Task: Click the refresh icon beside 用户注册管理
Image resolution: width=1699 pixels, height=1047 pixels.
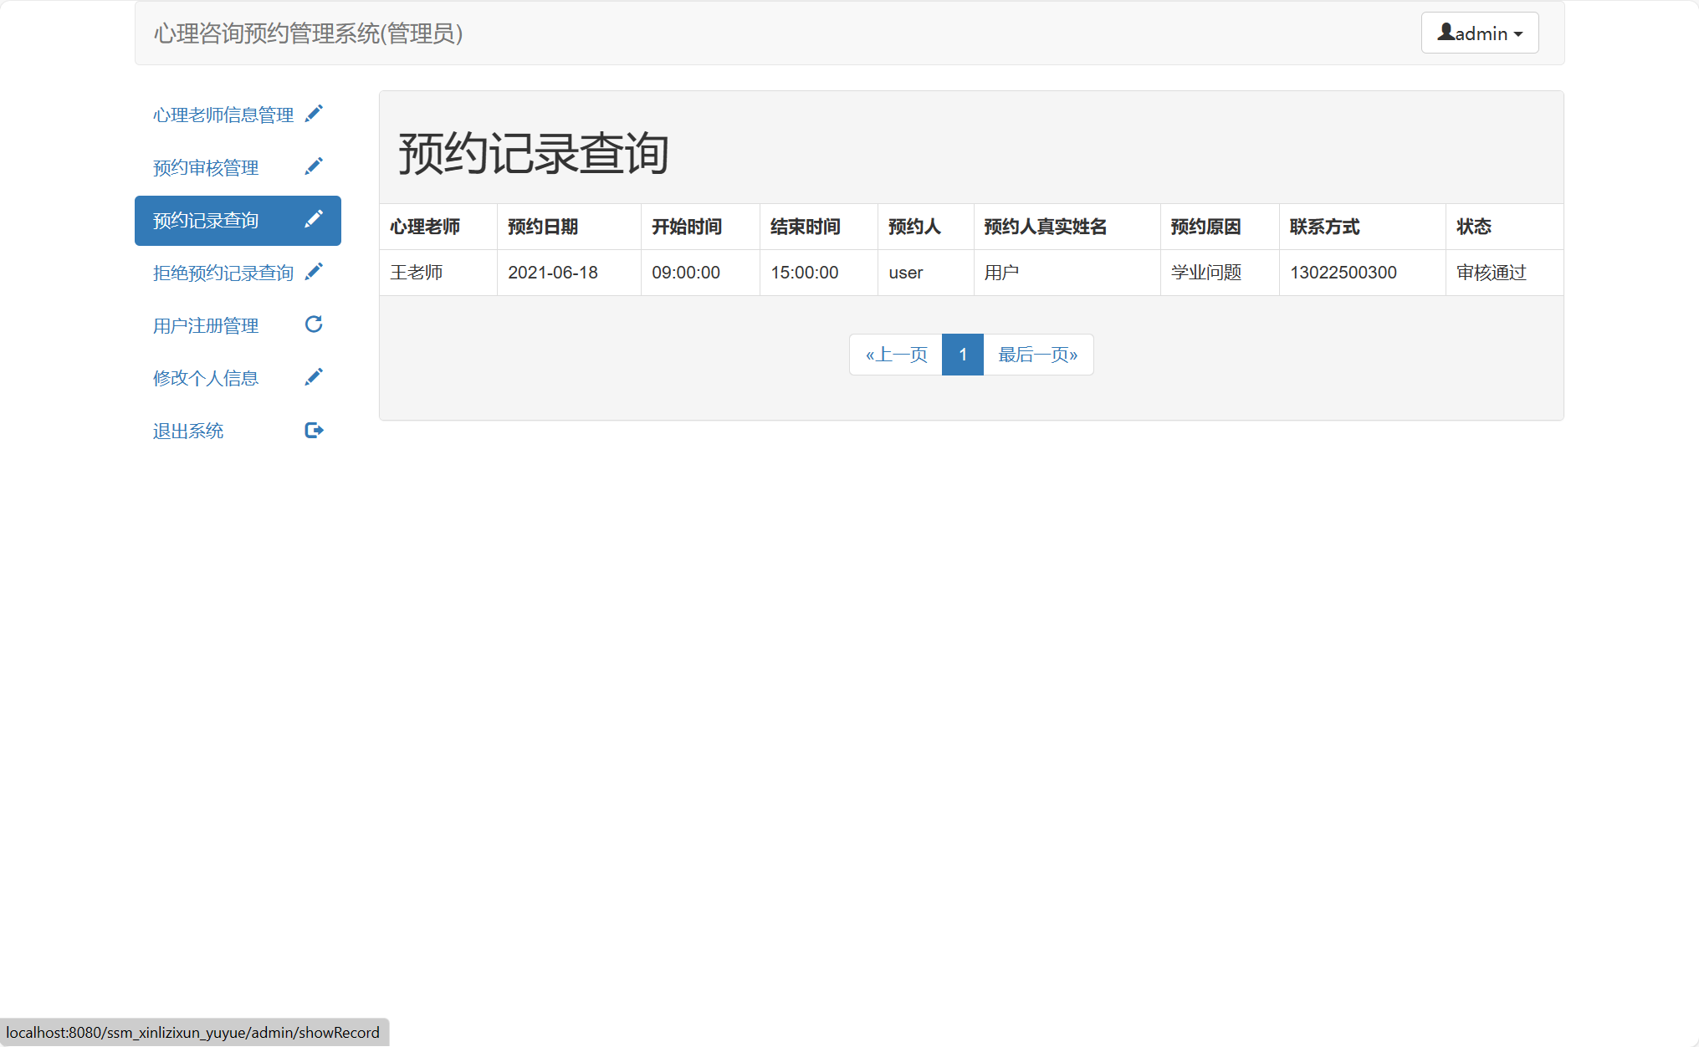Action: tap(314, 324)
